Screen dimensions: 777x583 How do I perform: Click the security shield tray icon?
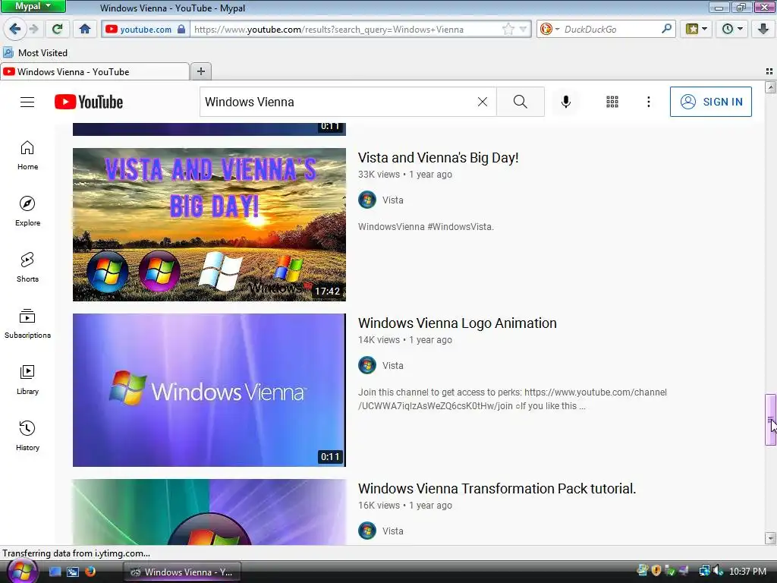click(x=656, y=571)
